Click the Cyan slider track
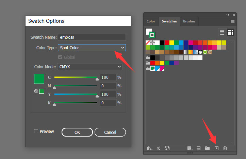Image resolution: width=246 pixels, height=159 pixels. 76,77
